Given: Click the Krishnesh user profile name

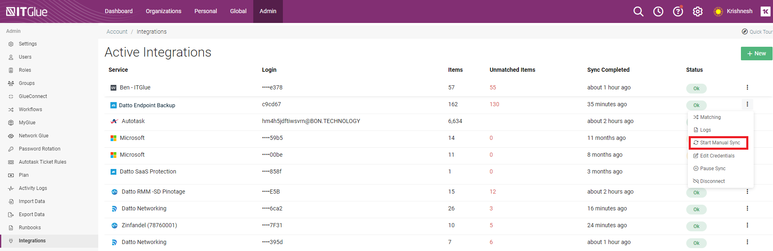Looking at the screenshot, I should (739, 11).
